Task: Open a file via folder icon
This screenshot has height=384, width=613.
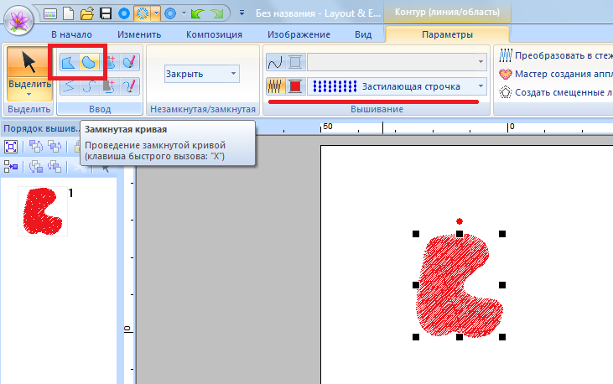Action: point(86,13)
